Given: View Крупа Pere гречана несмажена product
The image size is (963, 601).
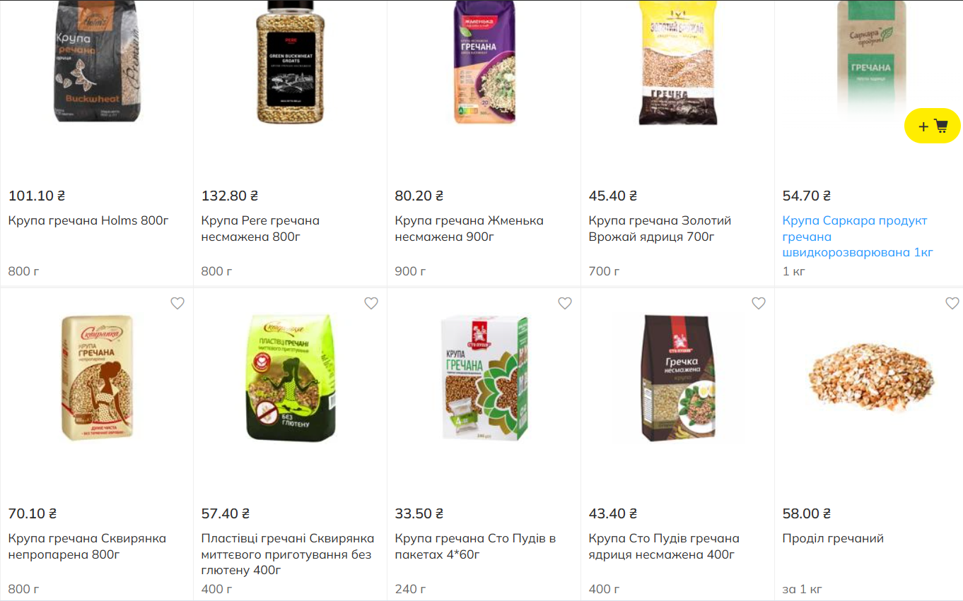Looking at the screenshot, I should [x=260, y=228].
